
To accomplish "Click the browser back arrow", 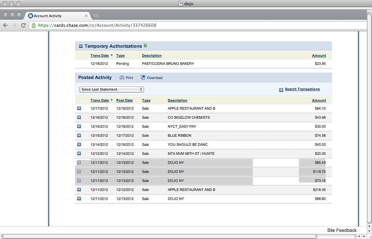I will (x=5, y=25).
